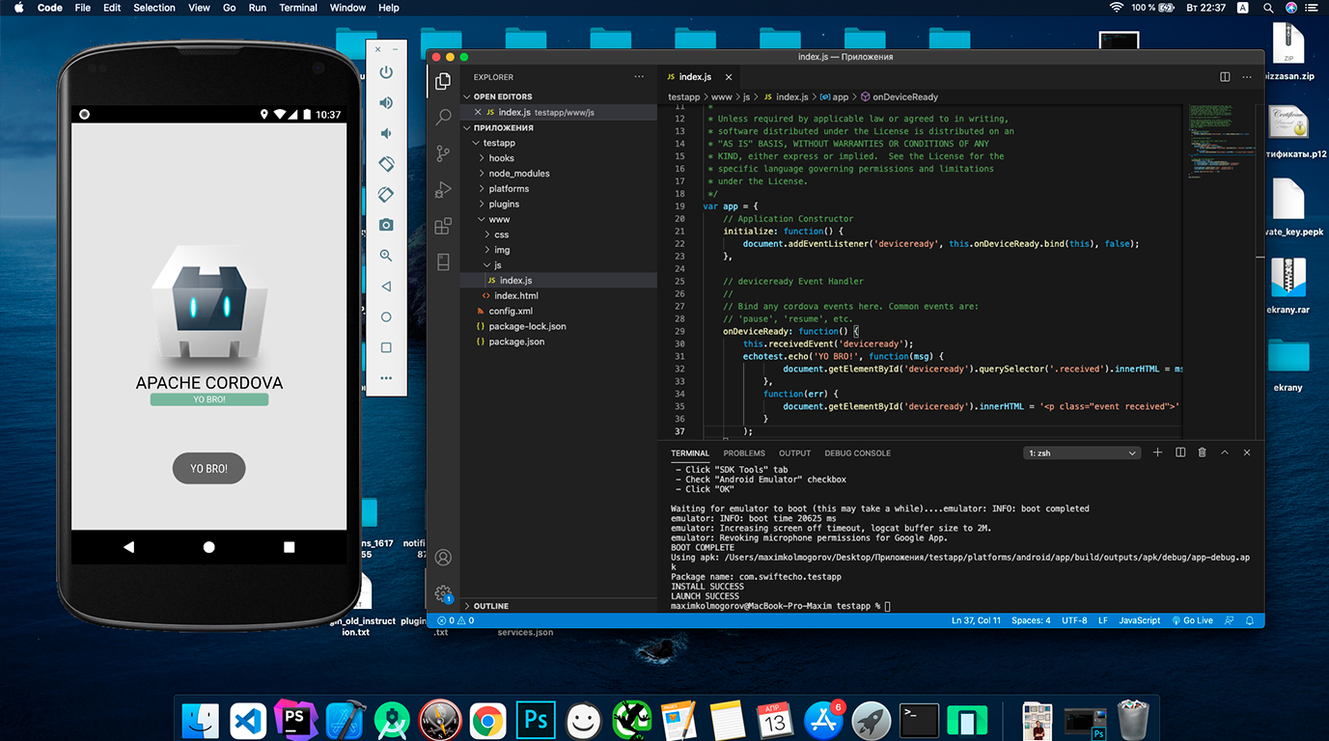The width and height of the screenshot is (1329, 741).
Task: Add a new terminal with plus icon
Action: pos(1158,453)
